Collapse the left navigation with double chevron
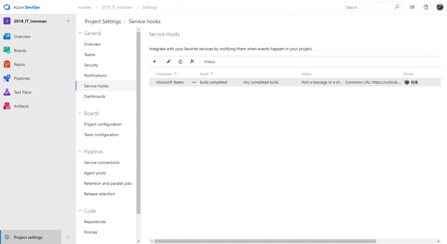Viewport: 447px width, 244px height. pos(69,237)
